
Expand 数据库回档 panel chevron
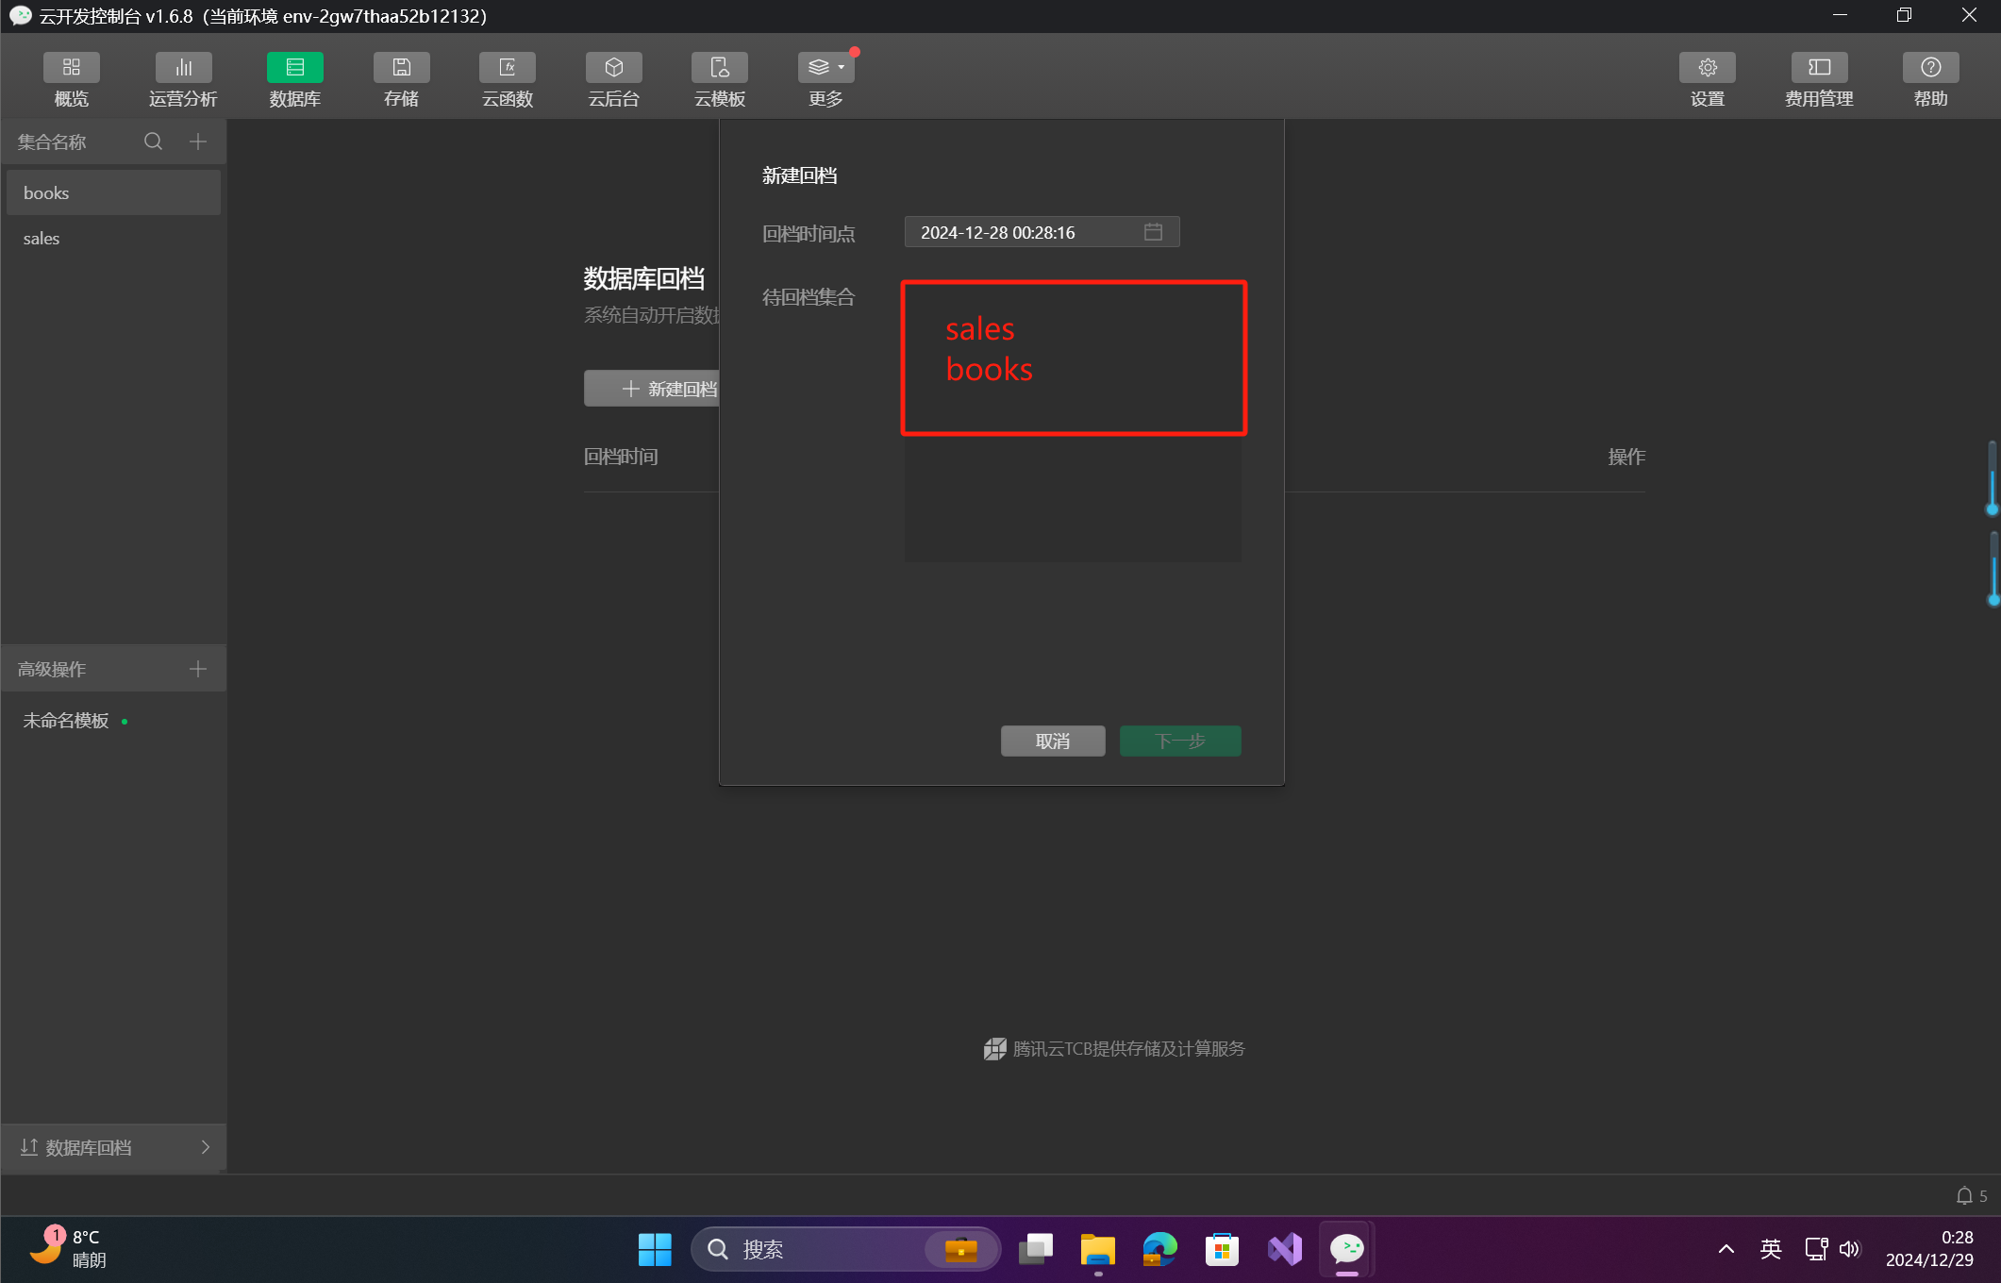[206, 1147]
